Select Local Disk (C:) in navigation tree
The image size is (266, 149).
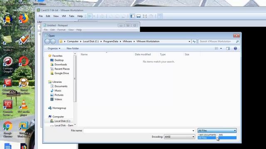click(x=60, y=121)
